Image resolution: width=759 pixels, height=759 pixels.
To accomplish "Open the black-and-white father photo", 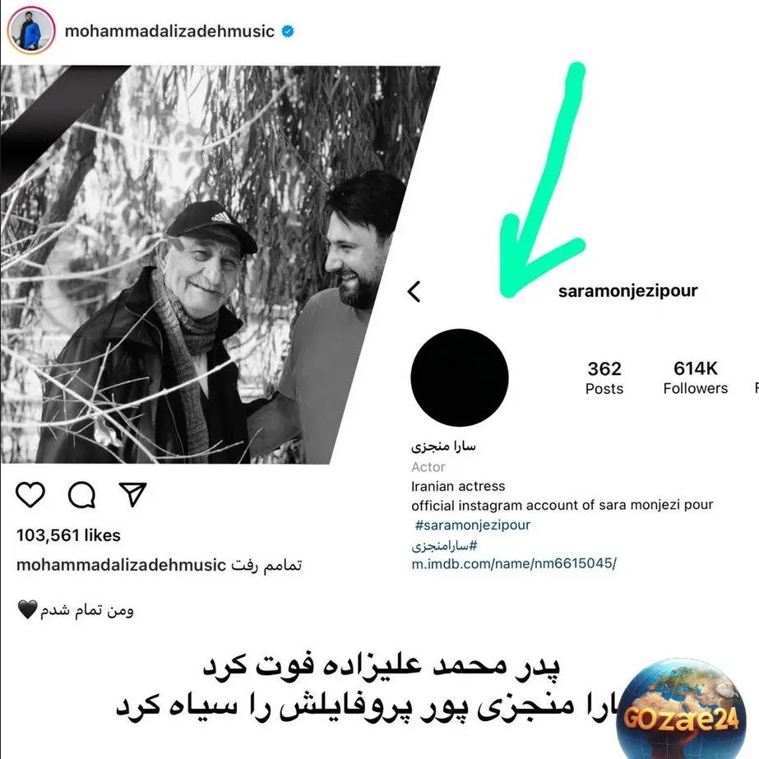I will tap(220, 265).
